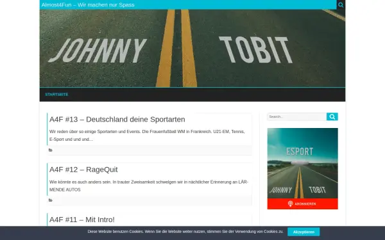Open post A4F #11 – Mit Intro!

pos(82,220)
